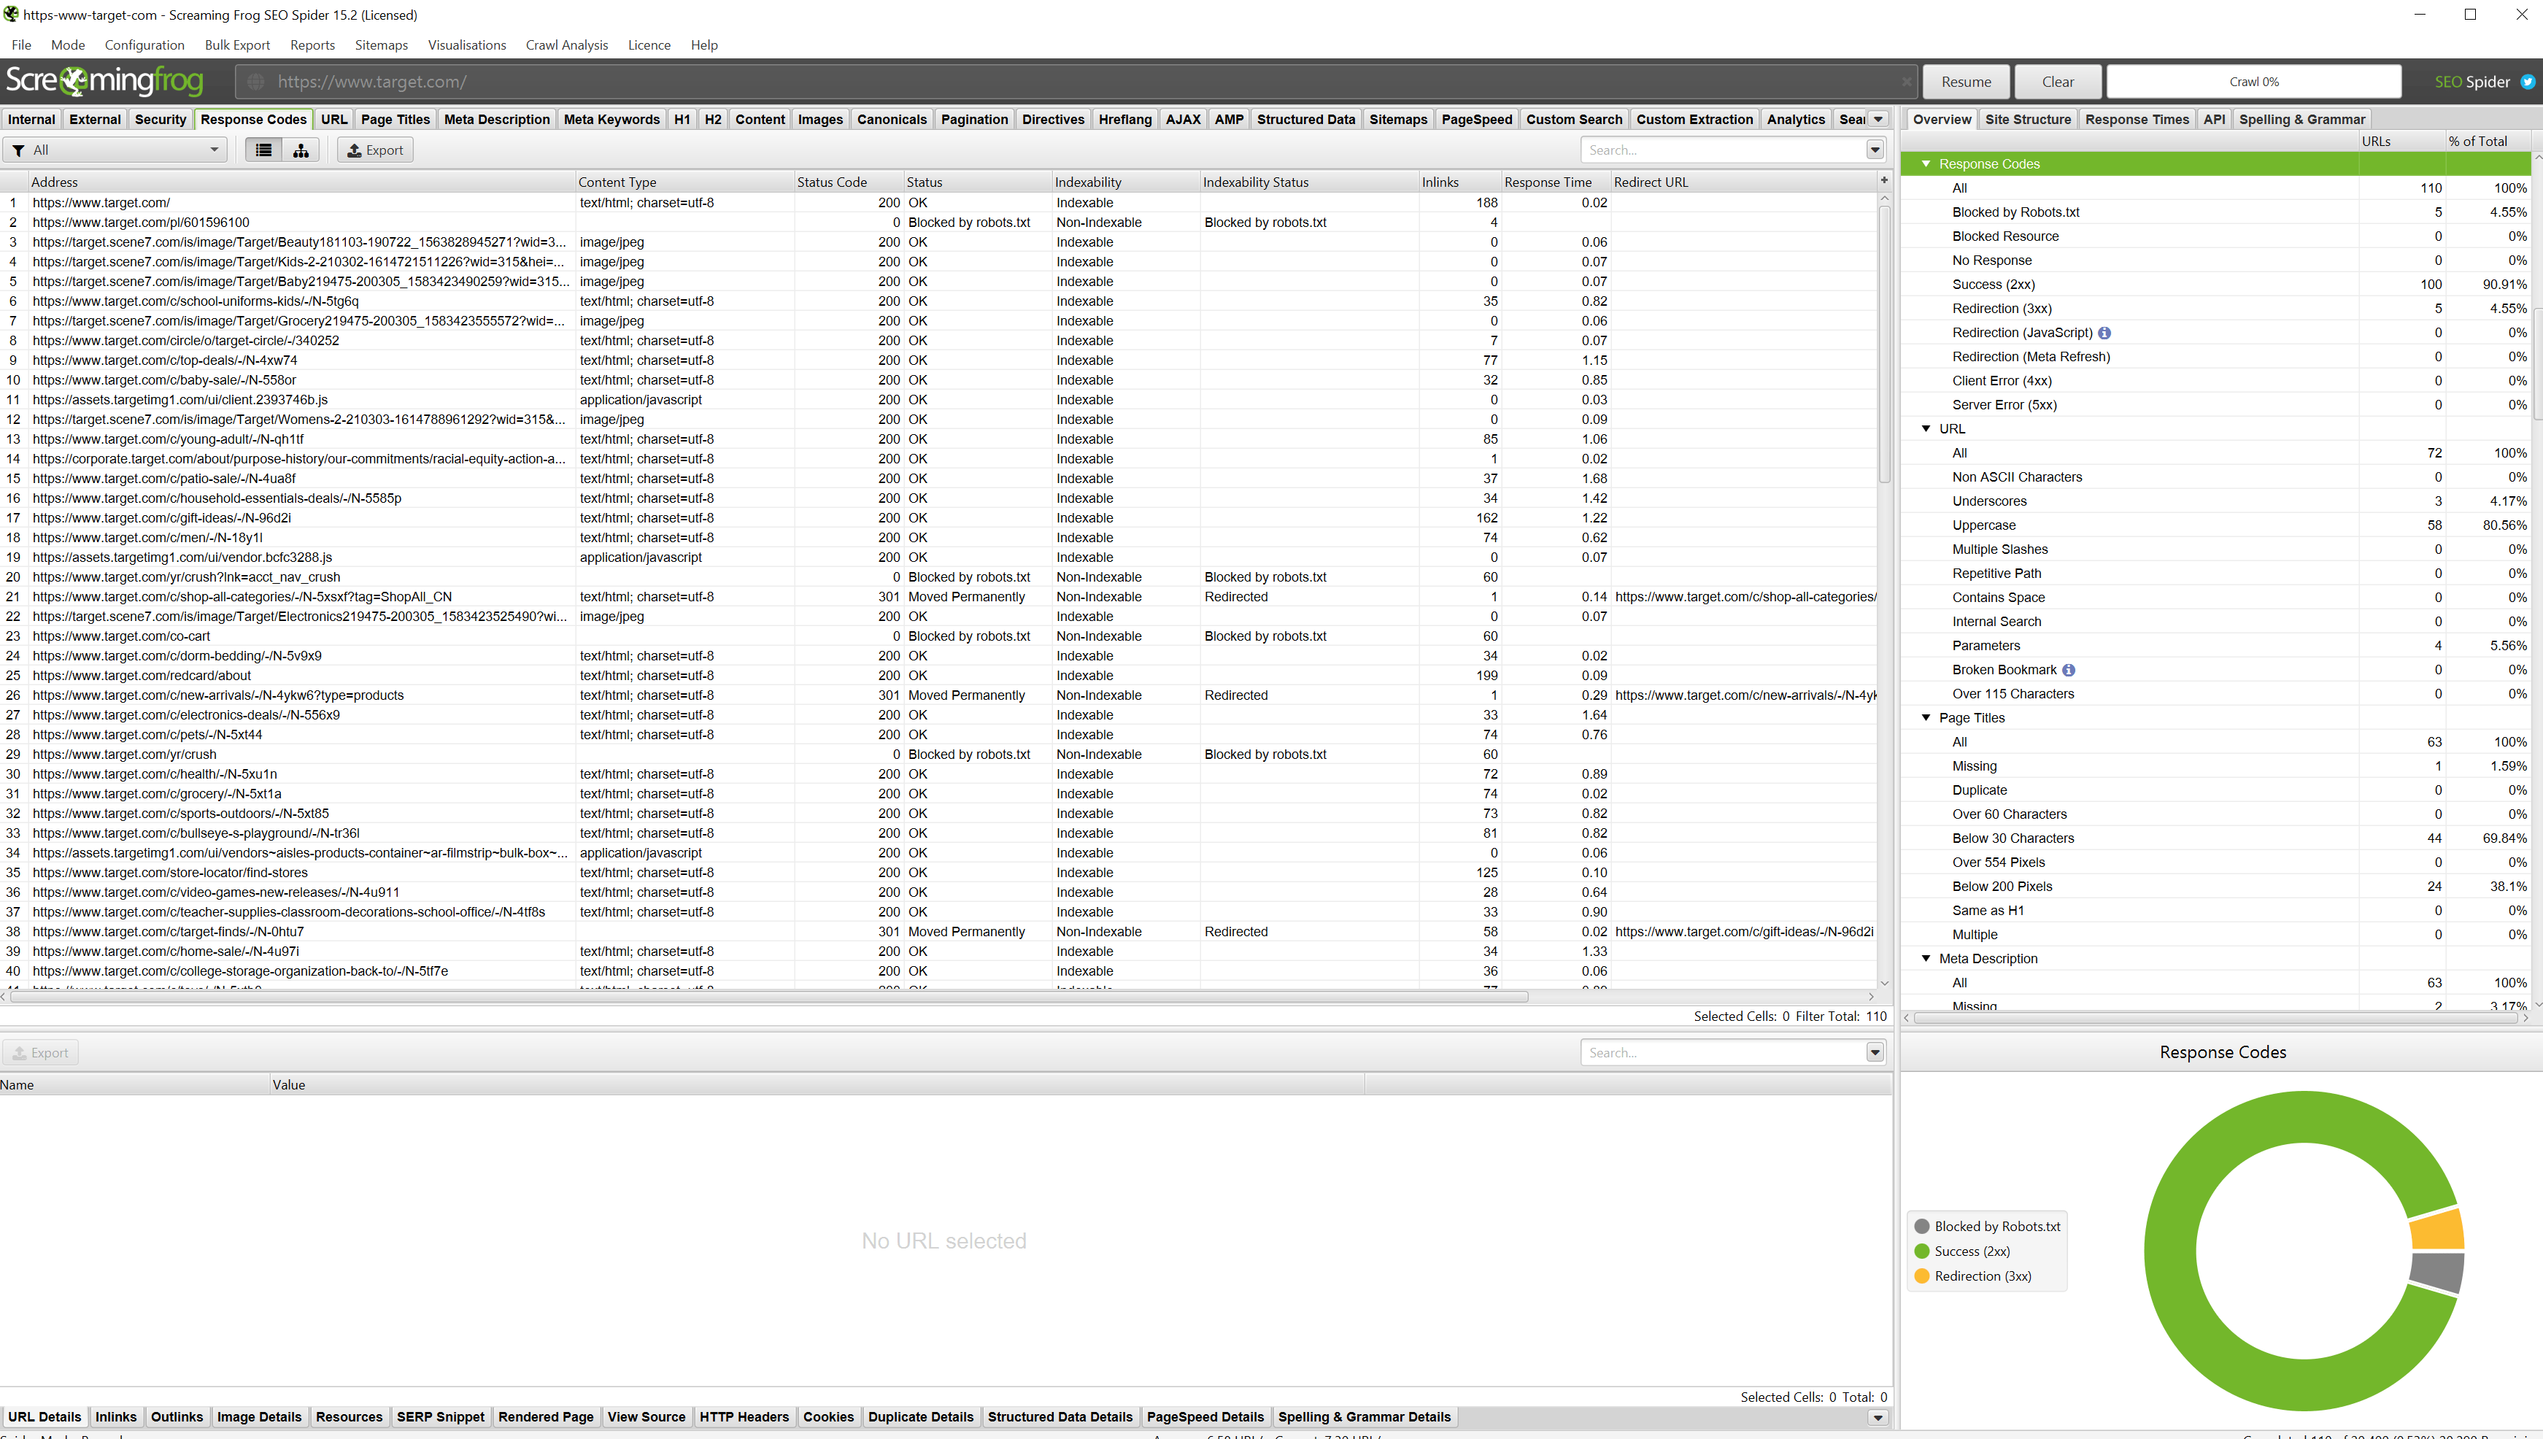Open the Configuration menu
The image size is (2543, 1439).
[x=144, y=45]
